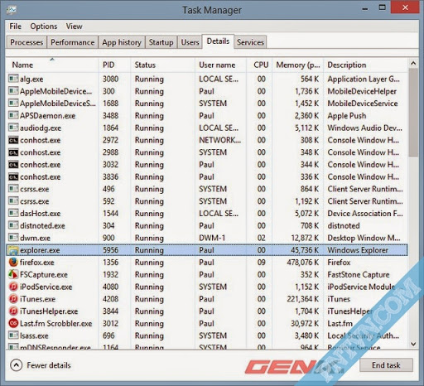This screenshot has width=424, height=386.
Task: Click the conhost.exe icon with PID 2972
Action: 13,140
